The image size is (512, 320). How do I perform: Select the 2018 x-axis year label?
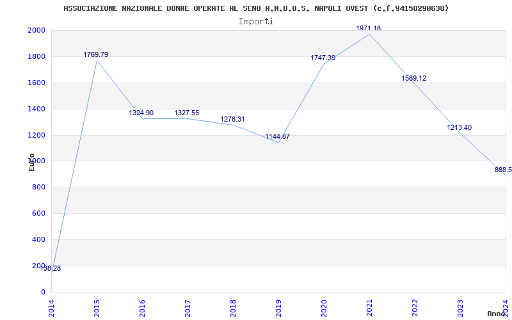233,308
